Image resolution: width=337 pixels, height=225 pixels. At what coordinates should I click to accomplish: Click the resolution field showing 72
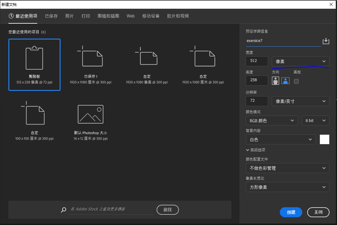(x=257, y=101)
